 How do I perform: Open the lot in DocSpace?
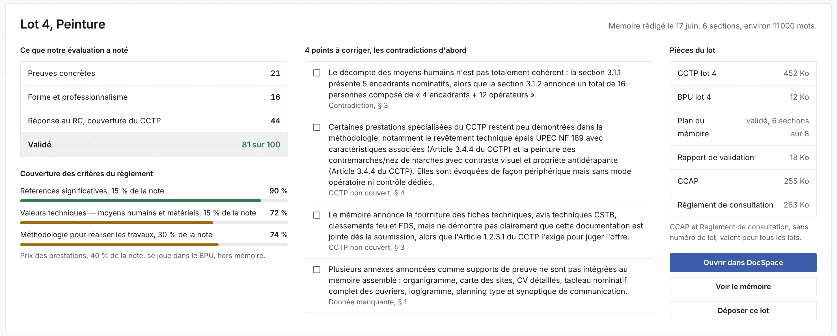(743, 262)
